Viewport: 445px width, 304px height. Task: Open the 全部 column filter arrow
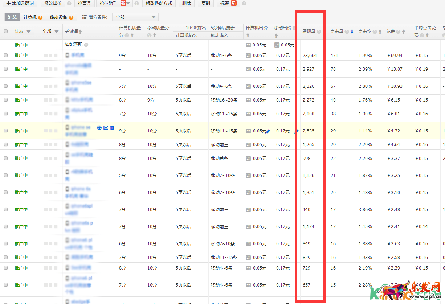coord(57,32)
